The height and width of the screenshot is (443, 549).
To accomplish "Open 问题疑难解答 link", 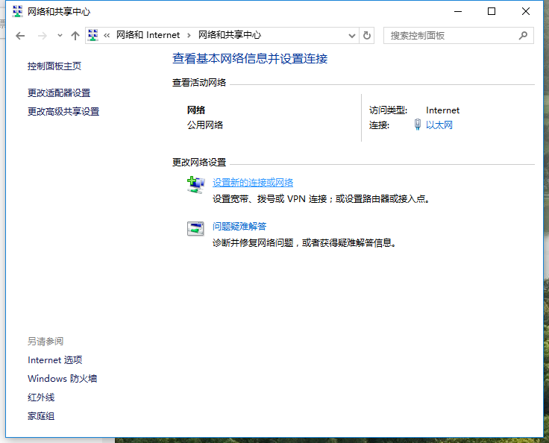I will (239, 227).
